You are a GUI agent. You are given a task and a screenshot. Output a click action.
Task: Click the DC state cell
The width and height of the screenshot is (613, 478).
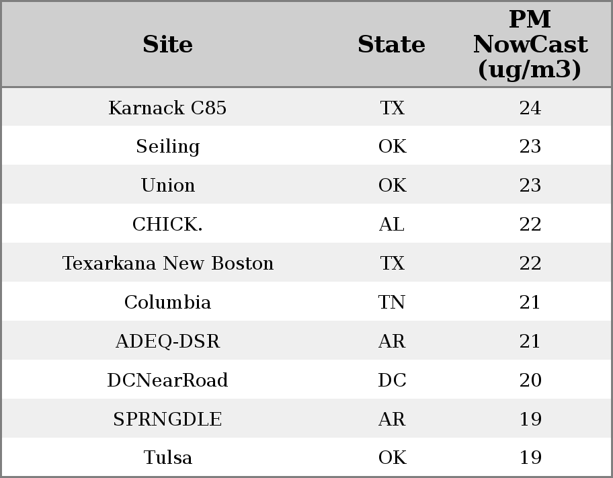click(x=392, y=381)
